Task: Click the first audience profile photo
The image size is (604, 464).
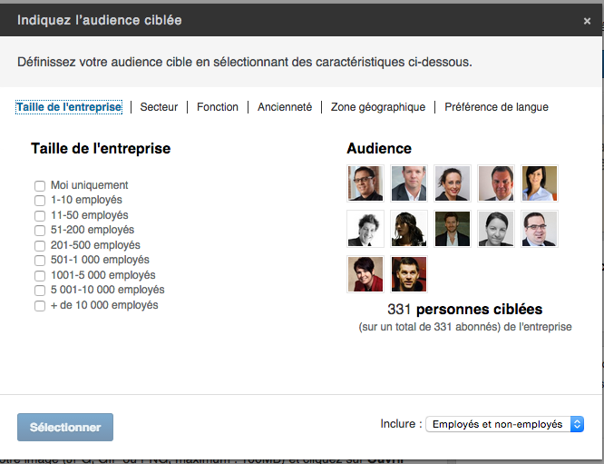Action: click(365, 183)
